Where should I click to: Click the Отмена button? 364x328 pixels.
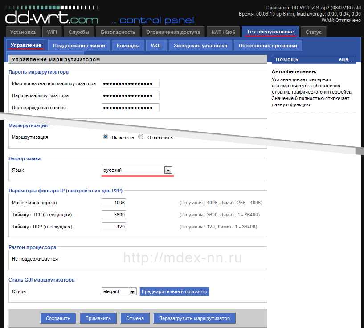click(135, 318)
